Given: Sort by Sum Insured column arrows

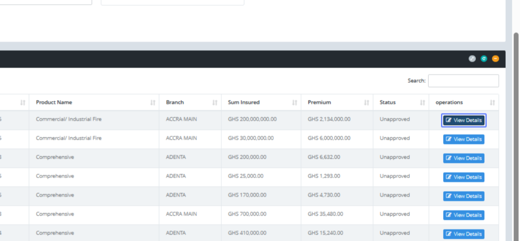Looking at the screenshot, I should [x=295, y=103].
